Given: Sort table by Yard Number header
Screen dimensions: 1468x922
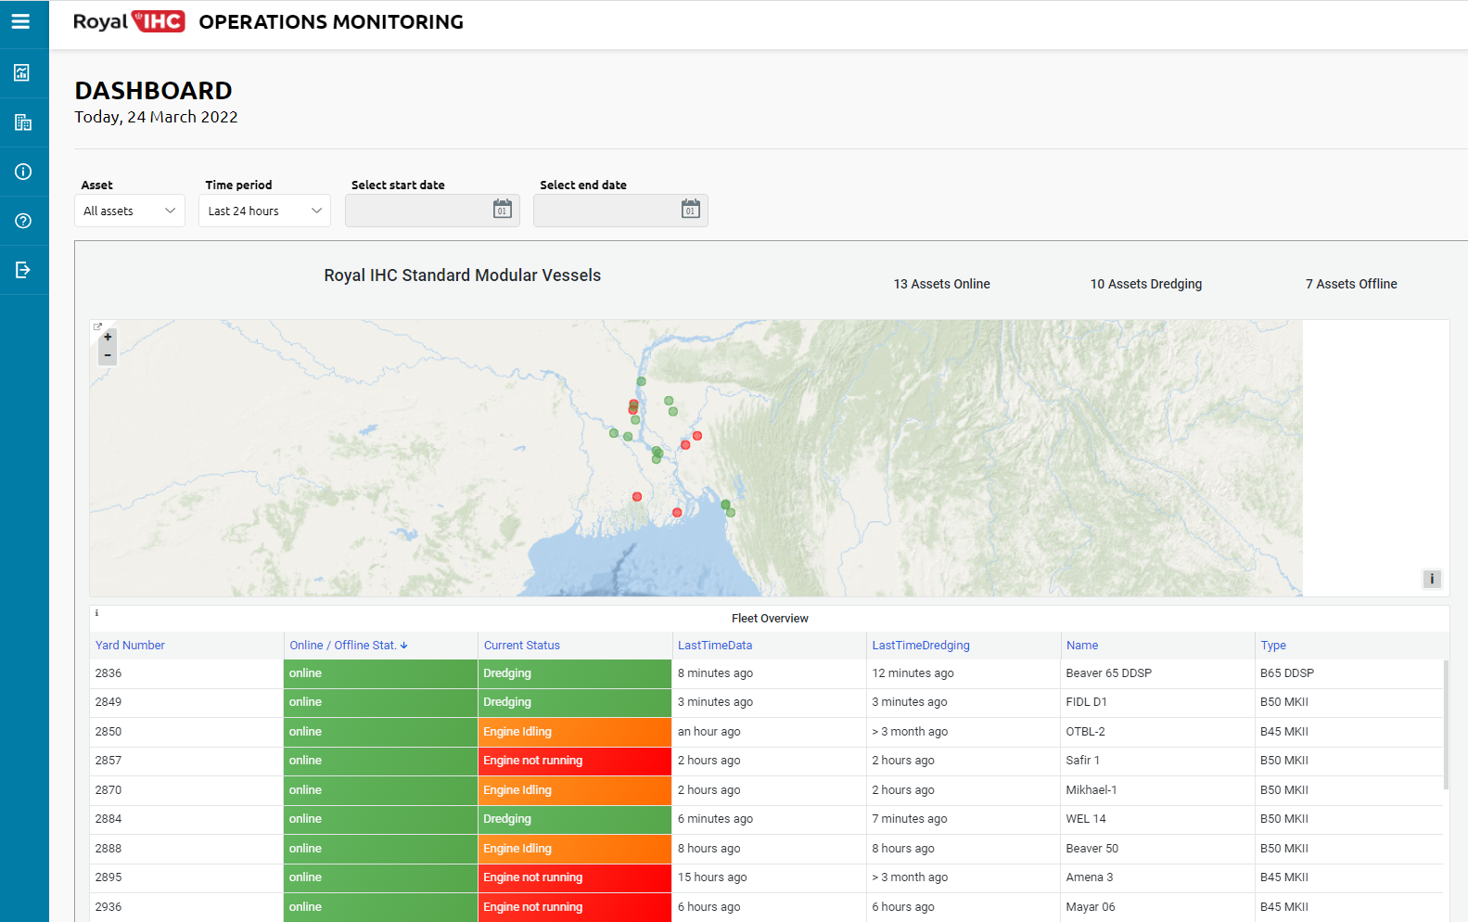Looking at the screenshot, I should 130,646.
